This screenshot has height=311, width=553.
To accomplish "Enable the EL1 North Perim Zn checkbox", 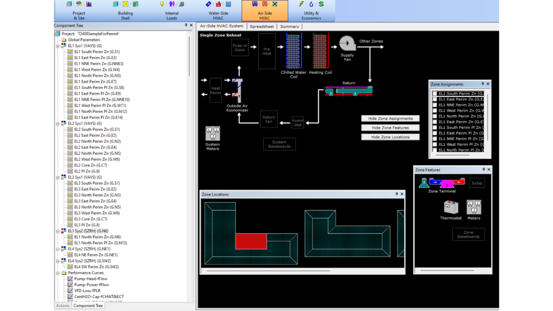I will [x=435, y=117].
